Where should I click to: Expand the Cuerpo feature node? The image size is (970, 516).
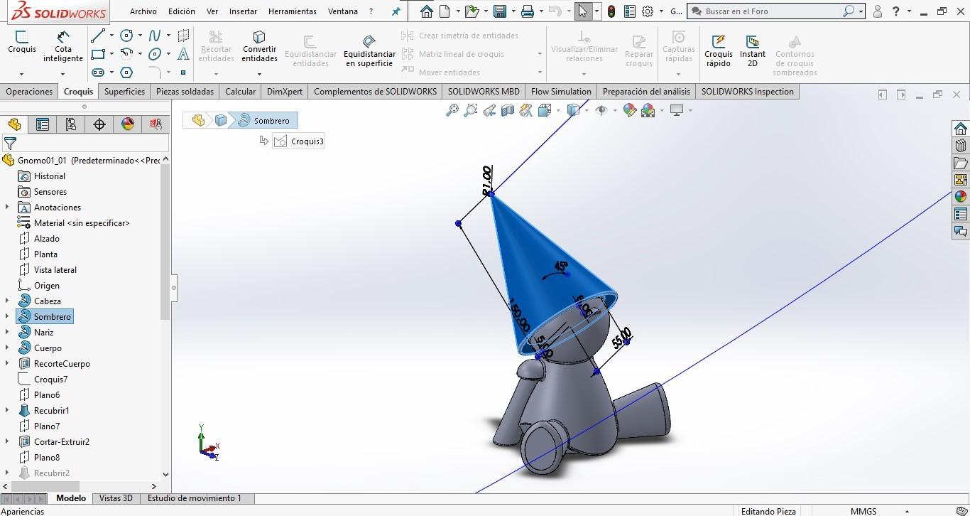click(x=7, y=348)
